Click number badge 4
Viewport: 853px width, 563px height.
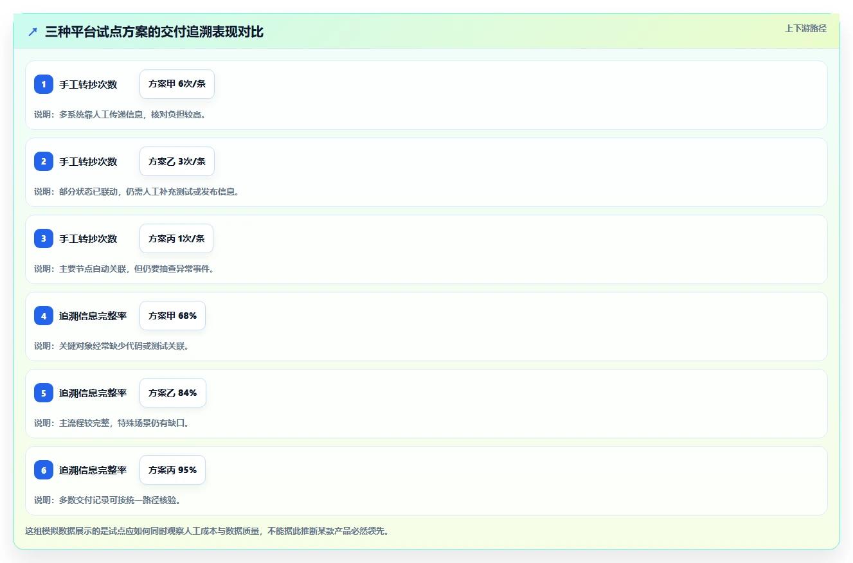44,316
